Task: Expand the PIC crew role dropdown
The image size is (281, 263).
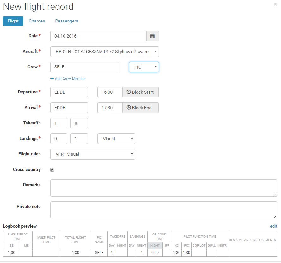Action: (144, 67)
